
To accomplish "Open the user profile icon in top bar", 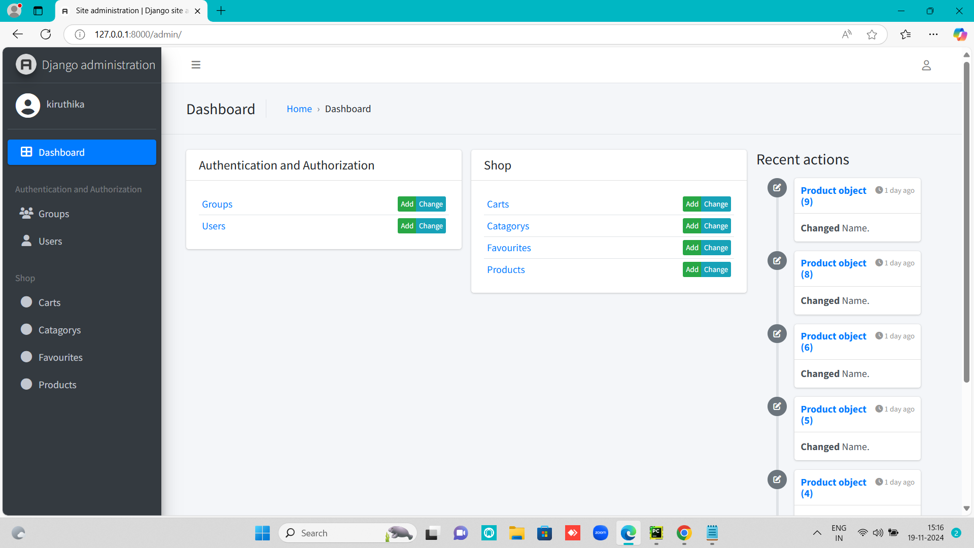I will point(926,65).
